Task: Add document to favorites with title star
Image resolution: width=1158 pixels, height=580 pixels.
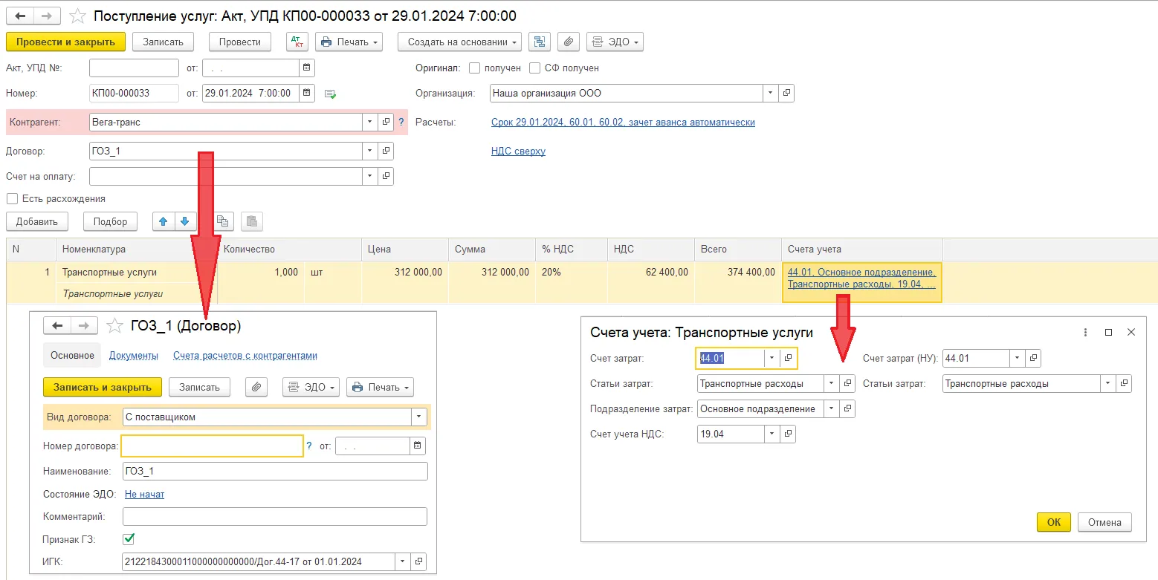Action: point(77,16)
